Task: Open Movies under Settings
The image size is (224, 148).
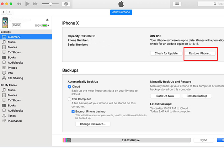Action: pyautogui.click(x=26, y=47)
